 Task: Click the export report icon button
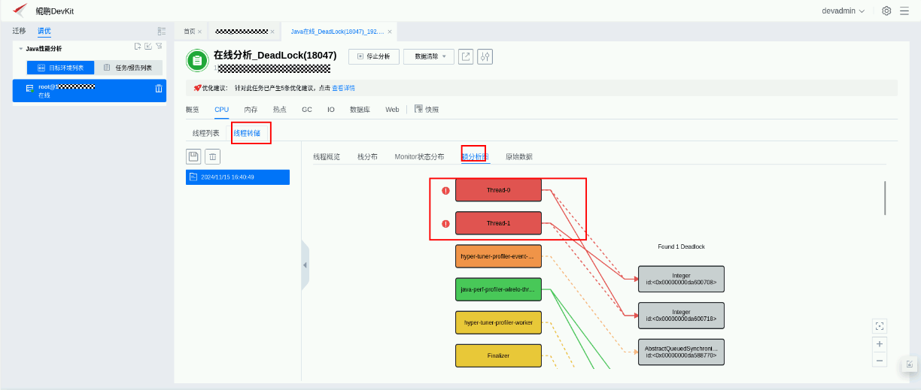click(x=466, y=56)
